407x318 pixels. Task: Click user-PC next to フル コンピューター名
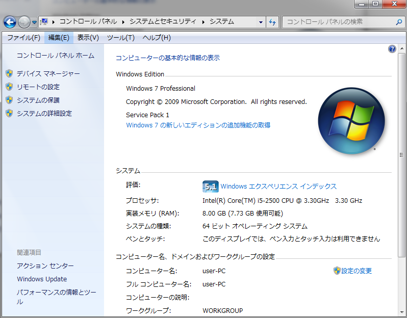[x=214, y=284]
